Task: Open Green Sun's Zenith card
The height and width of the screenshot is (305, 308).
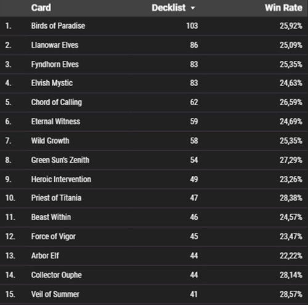Action: pyautogui.click(x=60, y=160)
